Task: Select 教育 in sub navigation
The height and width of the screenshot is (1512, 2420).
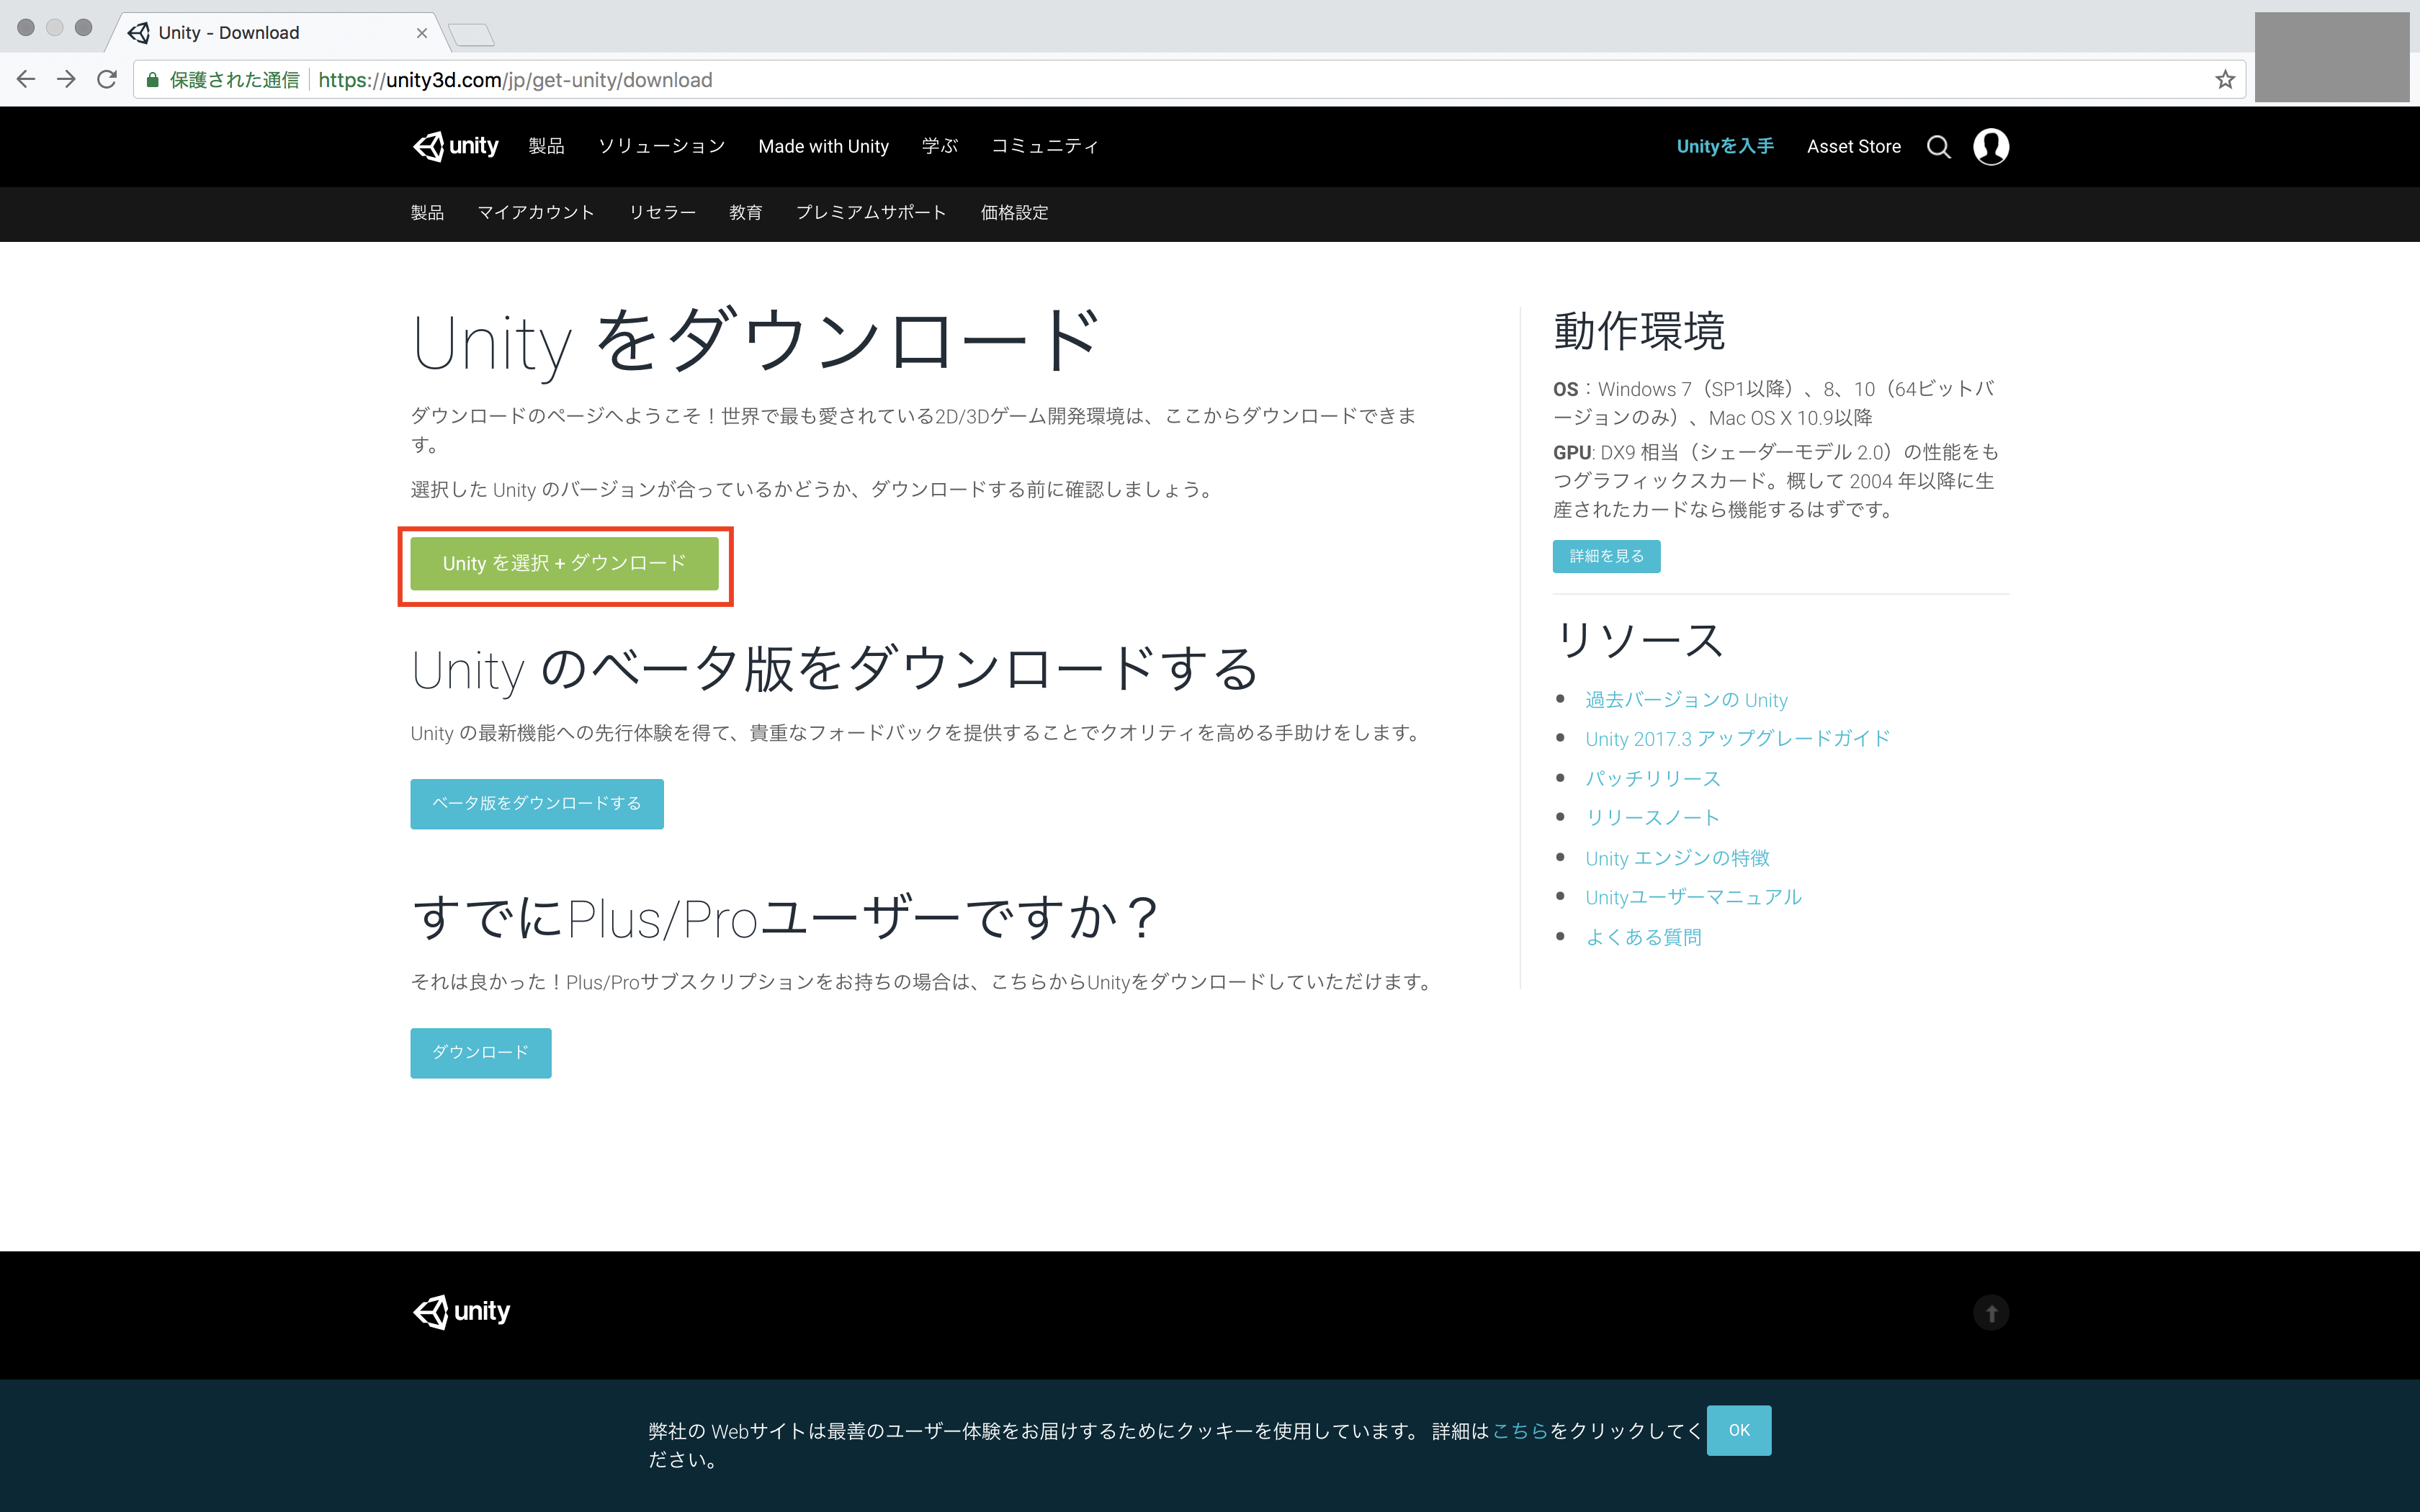Action: tap(745, 212)
